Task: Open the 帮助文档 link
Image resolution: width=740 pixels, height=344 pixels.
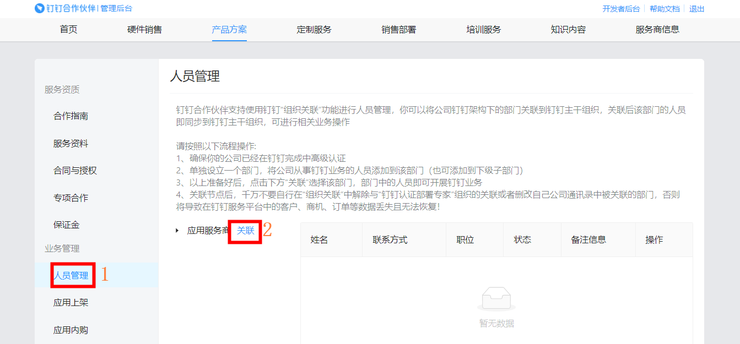Action: point(665,9)
